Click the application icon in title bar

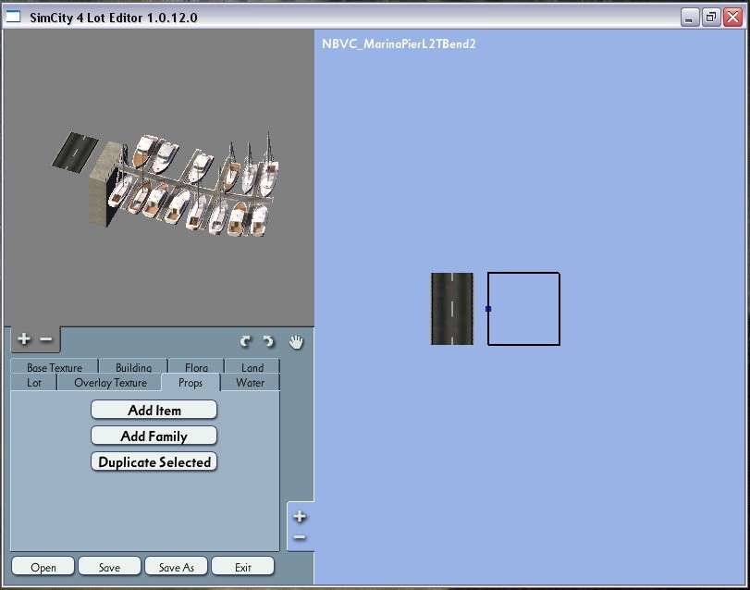[x=13, y=17]
